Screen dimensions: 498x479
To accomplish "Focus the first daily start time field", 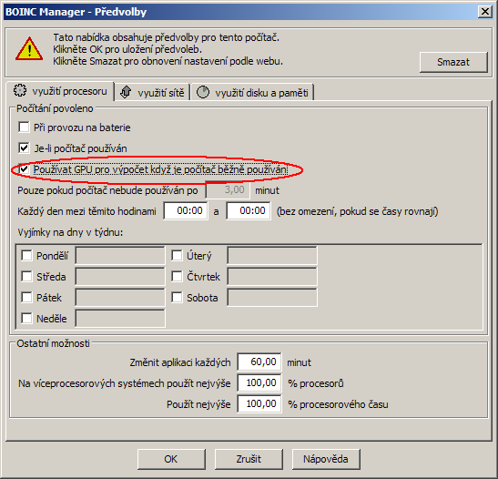I will [x=186, y=210].
